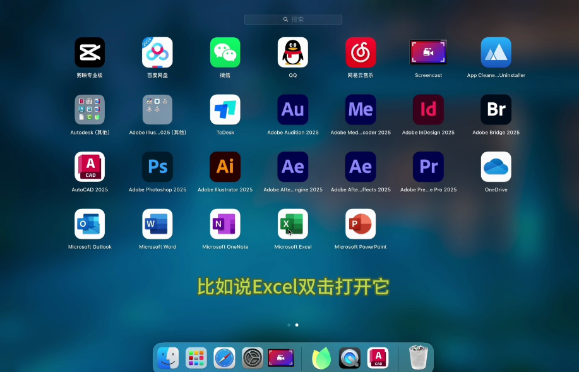This screenshot has height=372, width=579.
Task: Launch Adobe Media Encoder 2025
Action: coord(361,110)
